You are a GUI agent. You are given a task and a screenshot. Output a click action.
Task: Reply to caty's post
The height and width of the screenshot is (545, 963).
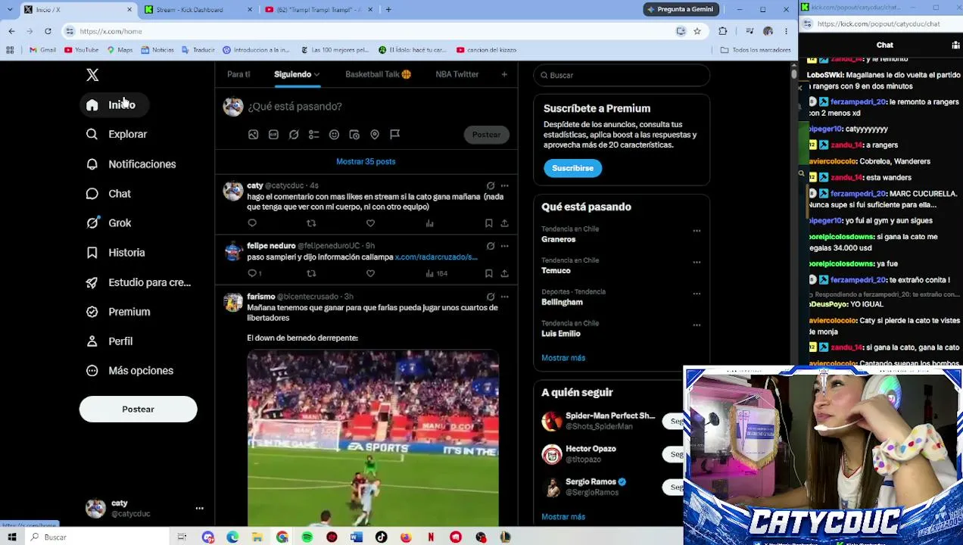[x=252, y=223]
